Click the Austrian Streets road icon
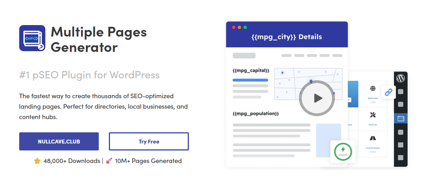This screenshot has height=187, width=438. [373, 138]
